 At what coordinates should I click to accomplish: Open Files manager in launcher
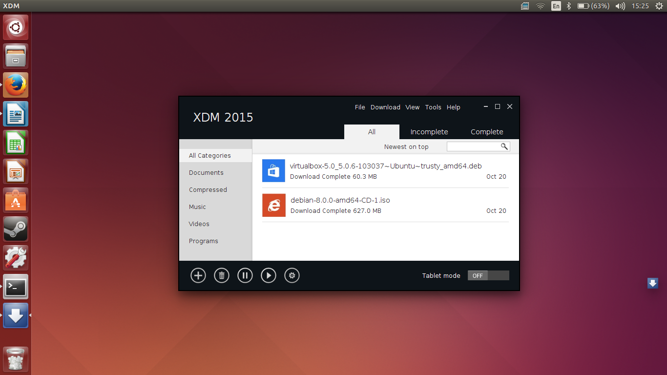pyautogui.click(x=16, y=56)
